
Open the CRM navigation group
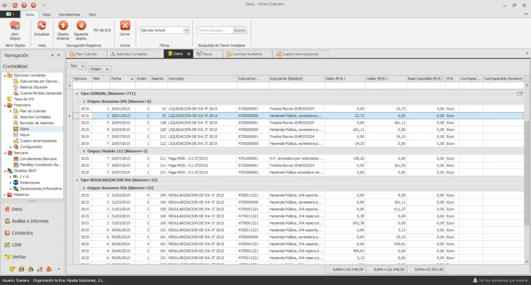(16, 245)
